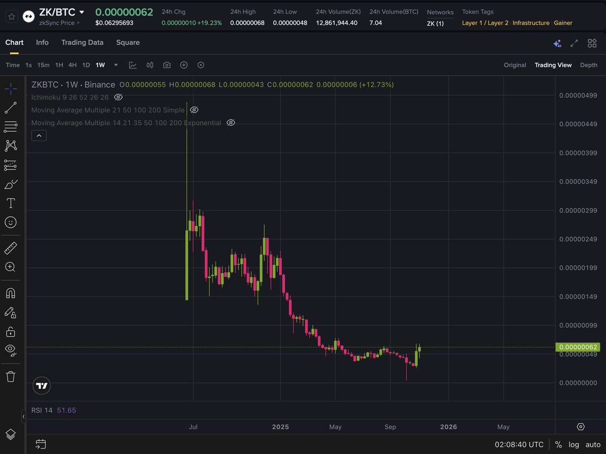Toggle auto scale mode
The height and width of the screenshot is (454, 606).
[592, 444]
